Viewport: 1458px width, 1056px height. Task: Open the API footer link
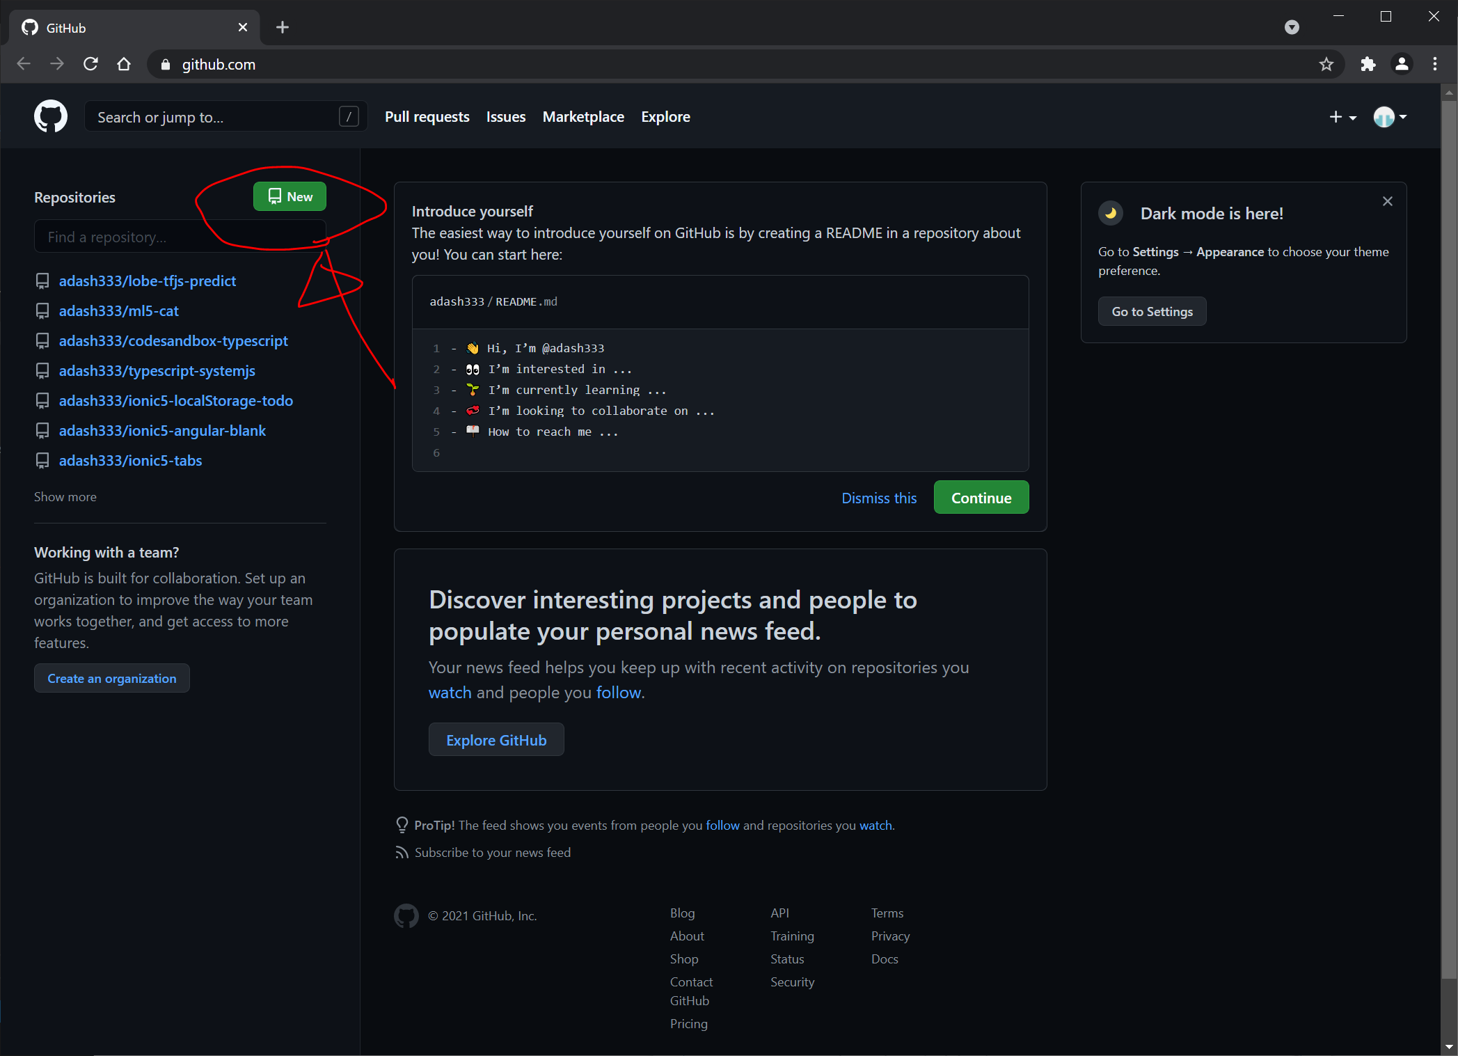[x=779, y=913]
